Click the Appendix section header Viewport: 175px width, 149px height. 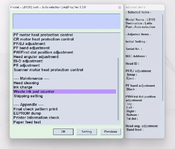[29, 105]
